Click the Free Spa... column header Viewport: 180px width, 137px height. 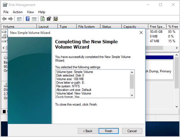pyautogui.click(x=157, y=26)
